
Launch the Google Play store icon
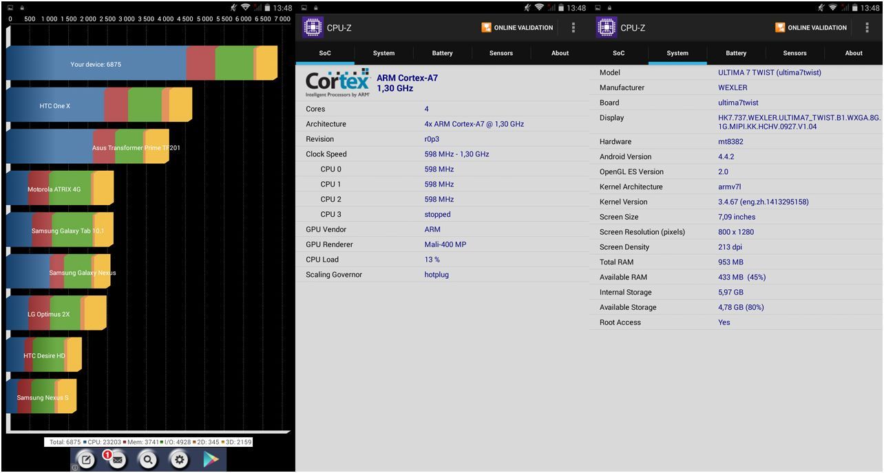tap(211, 460)
